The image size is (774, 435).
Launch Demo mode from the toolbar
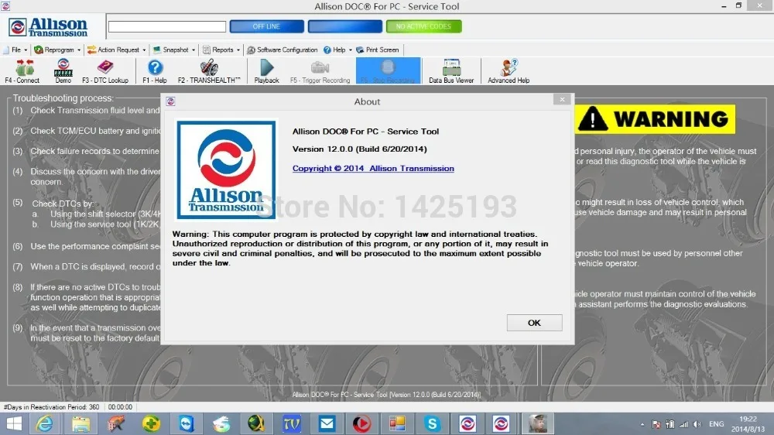63,71
